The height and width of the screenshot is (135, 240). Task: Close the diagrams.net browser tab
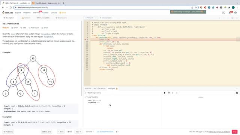point(59,3)
